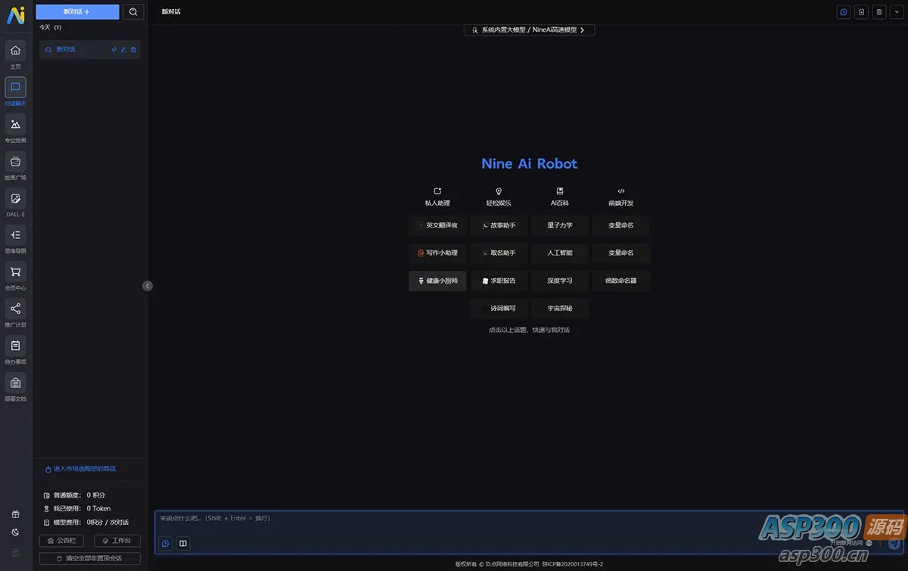Viewport: 908px width, 571px height.
Task: Choose the 取名助手 prompt card
Action: click(x=499, y=253)
